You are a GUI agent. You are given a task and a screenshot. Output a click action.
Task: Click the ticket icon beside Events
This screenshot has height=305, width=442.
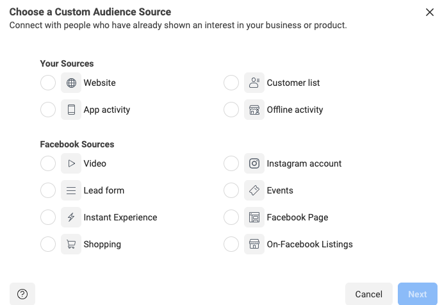tap(254, 190)
